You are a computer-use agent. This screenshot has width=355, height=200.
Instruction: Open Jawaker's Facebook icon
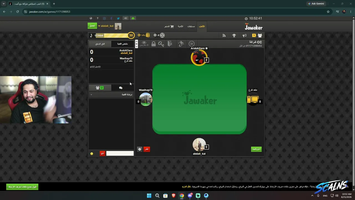(111, 18)
